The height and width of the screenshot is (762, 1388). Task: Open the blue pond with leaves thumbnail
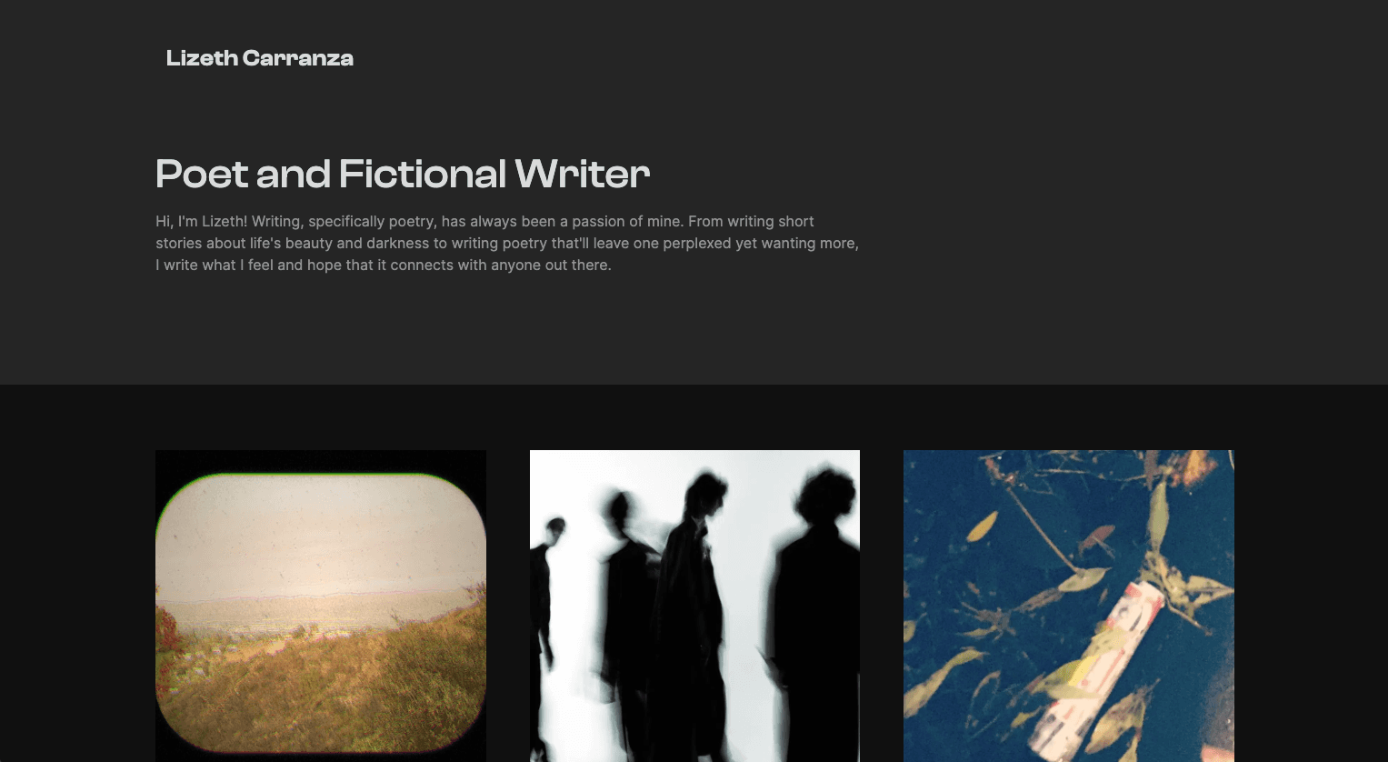[x=1069, y=606]
